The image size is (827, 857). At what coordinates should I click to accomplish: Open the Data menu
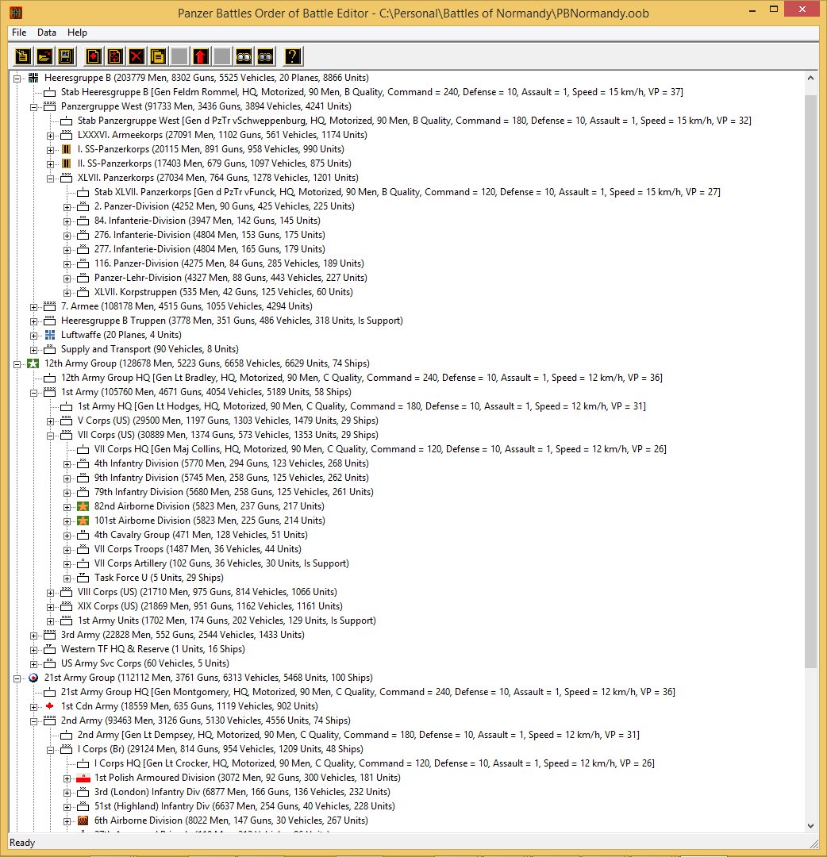47,33
